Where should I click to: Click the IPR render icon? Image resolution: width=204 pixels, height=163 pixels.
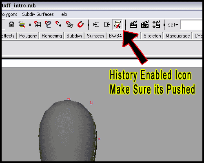pos(145,24)
